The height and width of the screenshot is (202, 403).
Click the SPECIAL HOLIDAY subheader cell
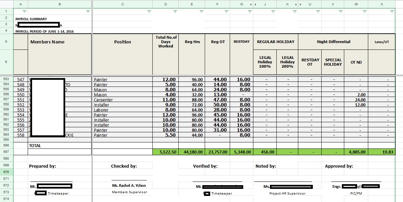(x=333, y=62)
